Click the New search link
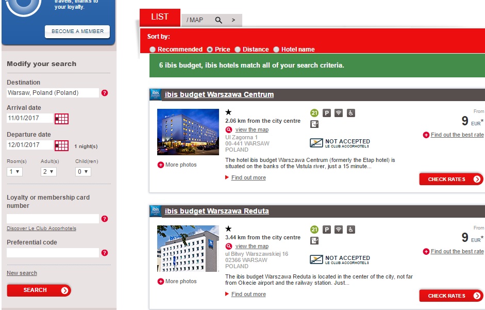The image size is (485, 310). (x=22, y=273)
